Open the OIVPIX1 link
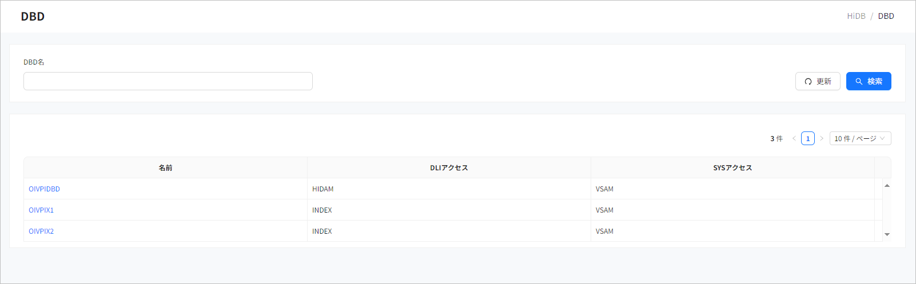 [x=41, y=210]
